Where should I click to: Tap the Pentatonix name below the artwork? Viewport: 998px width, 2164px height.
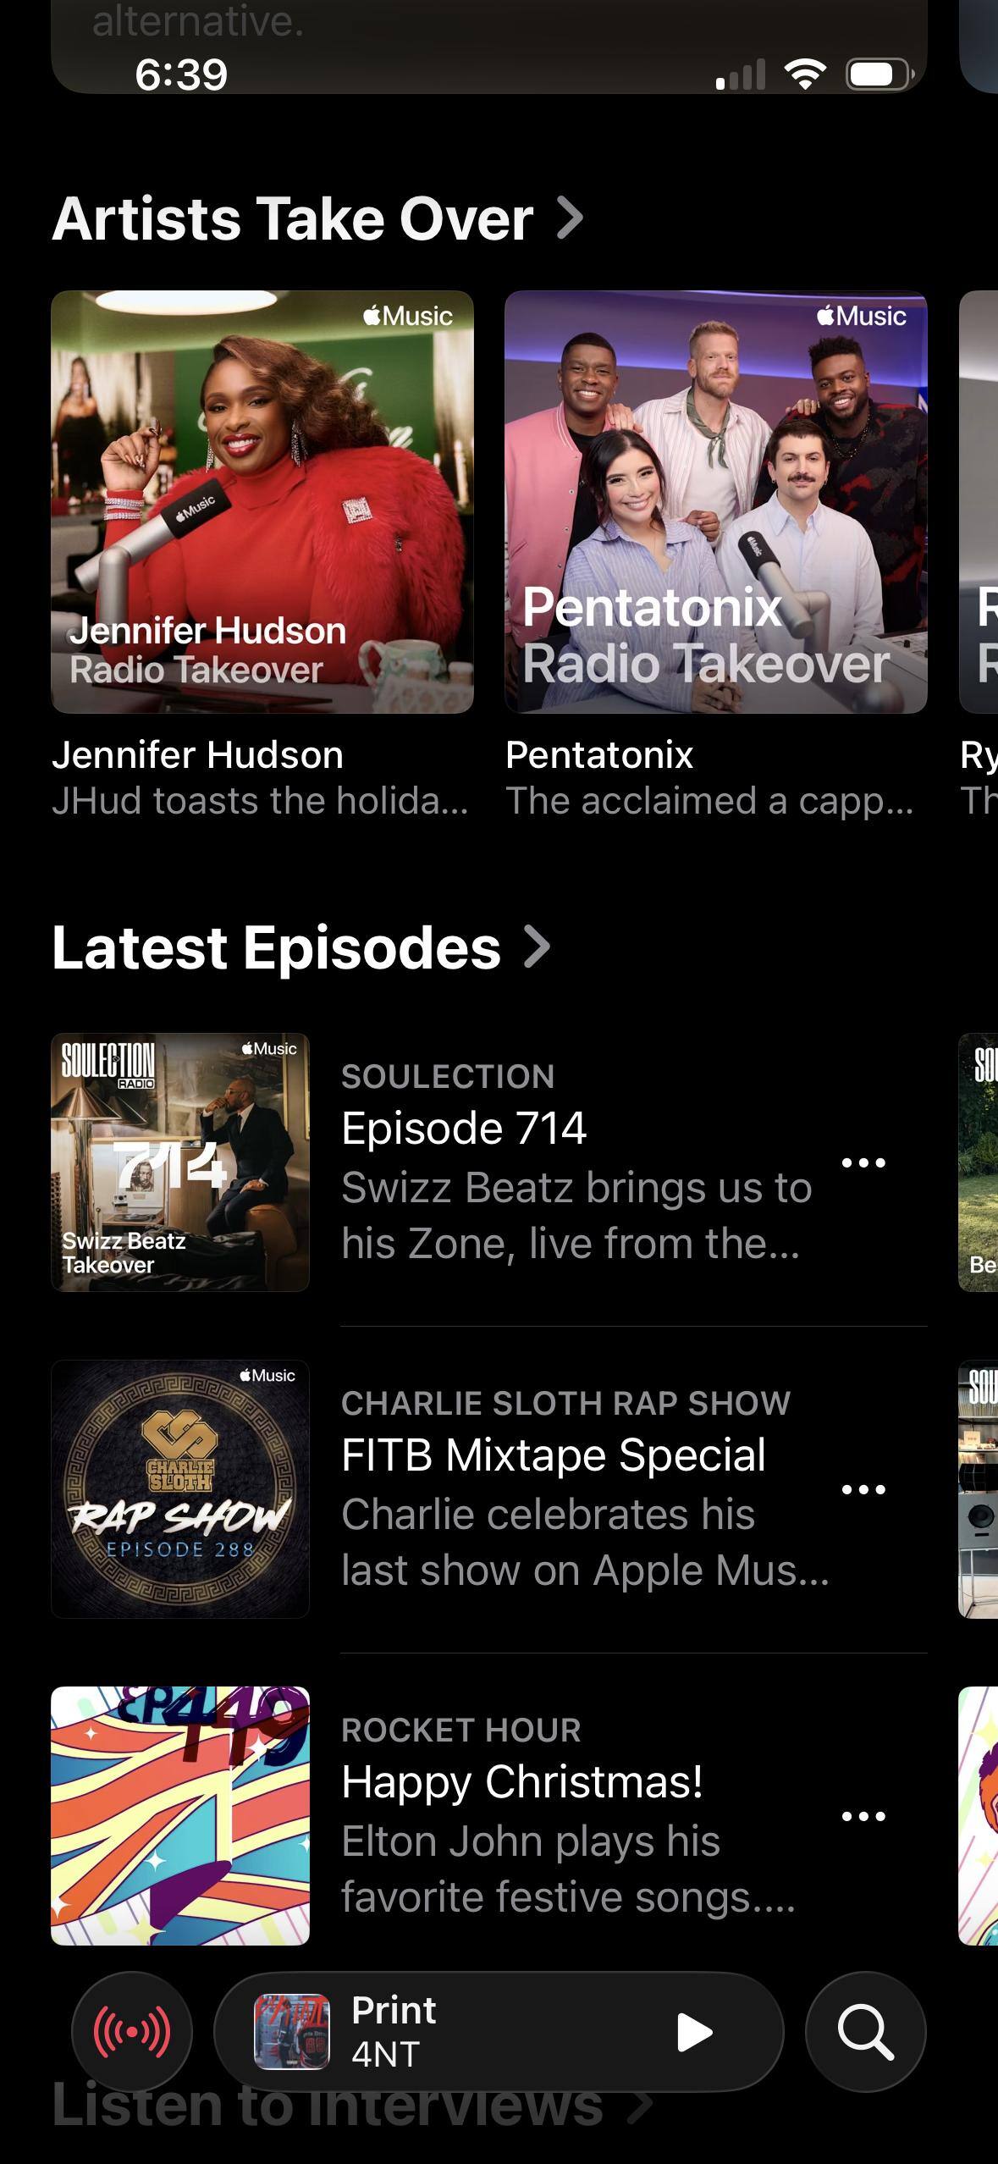click(599, 755)
